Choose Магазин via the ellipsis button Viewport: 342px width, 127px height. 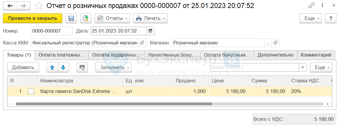tap(268, 43)
